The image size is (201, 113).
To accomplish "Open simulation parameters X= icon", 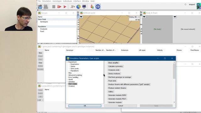I will (73, 7).
